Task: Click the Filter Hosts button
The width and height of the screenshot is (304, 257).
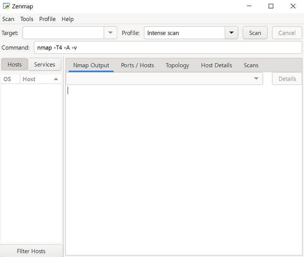Action: pos(31,251)
